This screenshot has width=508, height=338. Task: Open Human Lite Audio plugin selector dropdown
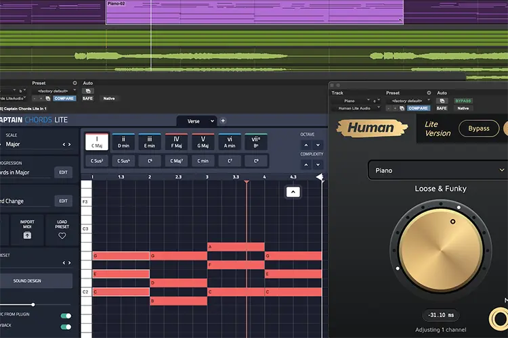click(x=356, y=108)
